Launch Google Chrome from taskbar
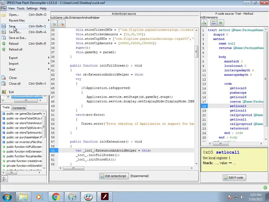Screen dimensions: 269x202 (56, 197)
